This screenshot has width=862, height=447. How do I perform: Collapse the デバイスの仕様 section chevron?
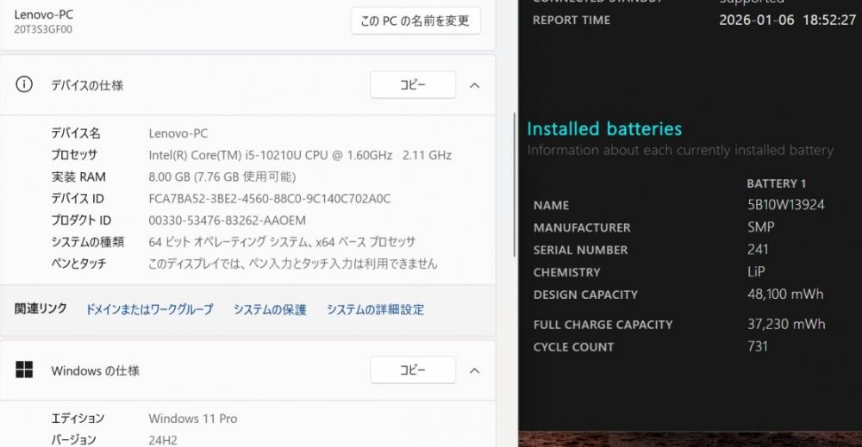click(x=474, y=85)
